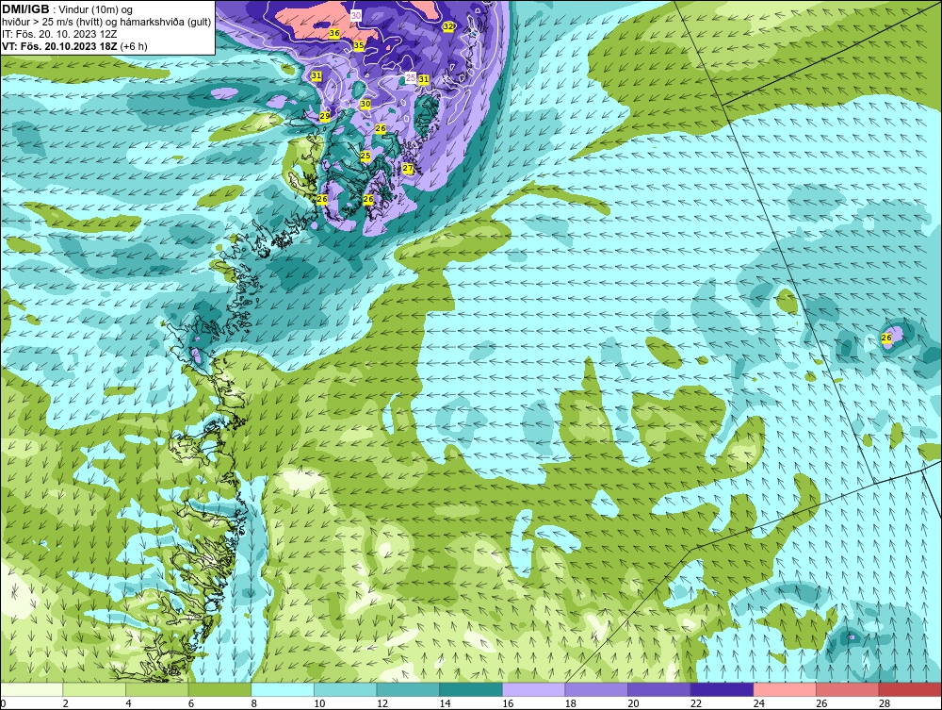The width and height of the screenshot is (942, 710).
Task: Click the yellow gust label 35
Action: pos(359,45)
